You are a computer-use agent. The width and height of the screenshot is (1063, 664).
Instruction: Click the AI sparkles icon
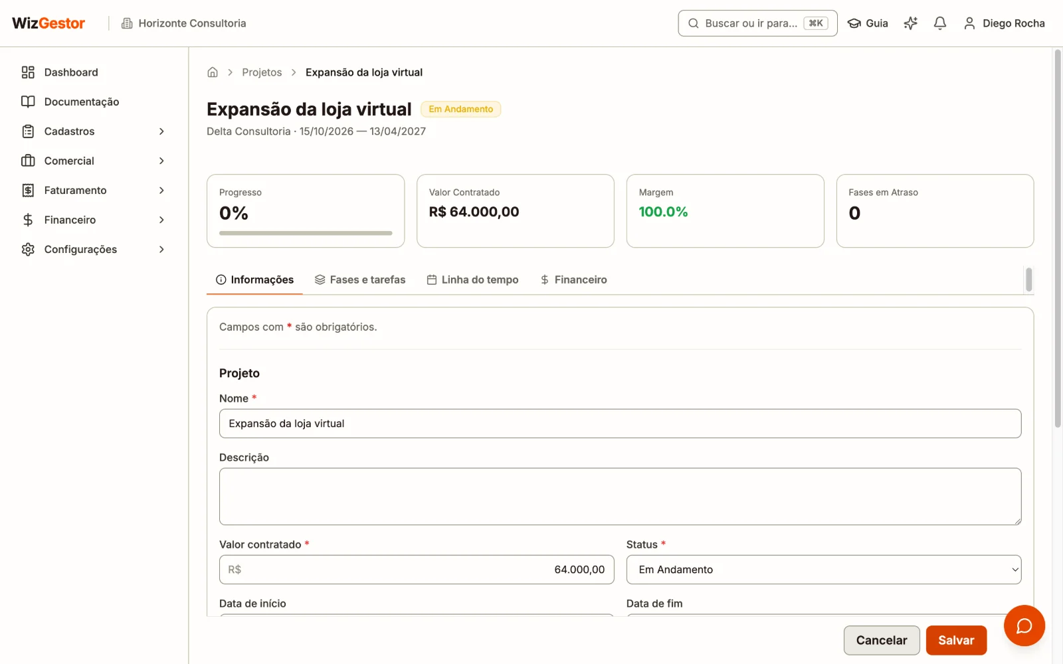(x=911, y=23)
